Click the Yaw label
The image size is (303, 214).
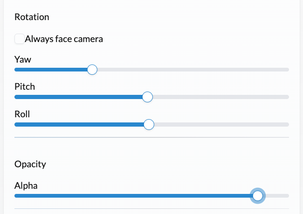[23, 59]
